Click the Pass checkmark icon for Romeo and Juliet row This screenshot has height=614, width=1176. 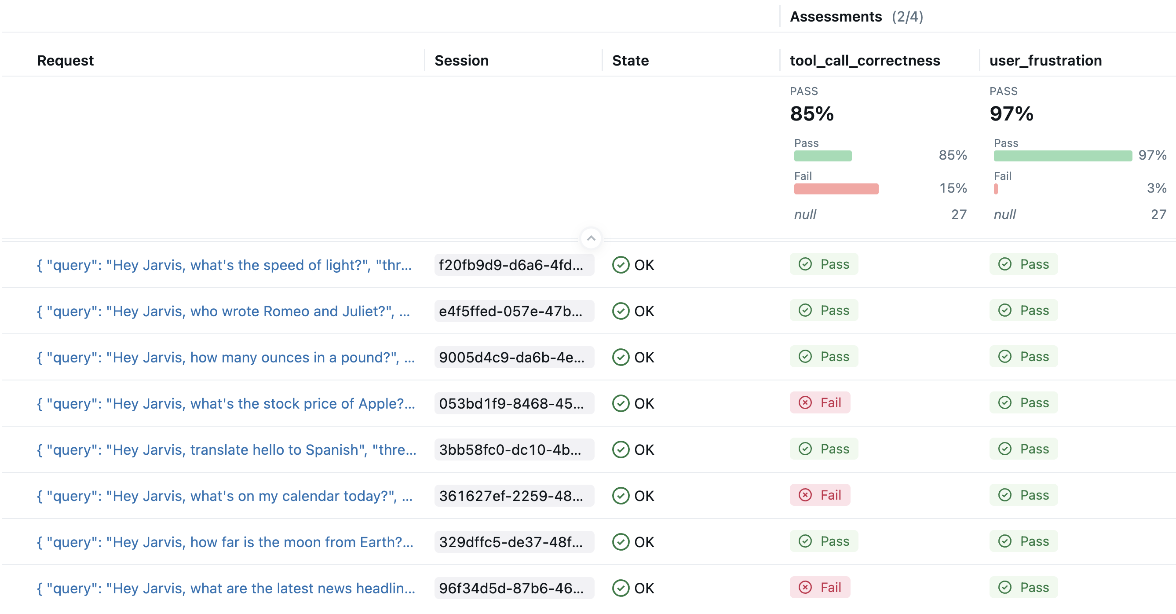coord(805,311)
